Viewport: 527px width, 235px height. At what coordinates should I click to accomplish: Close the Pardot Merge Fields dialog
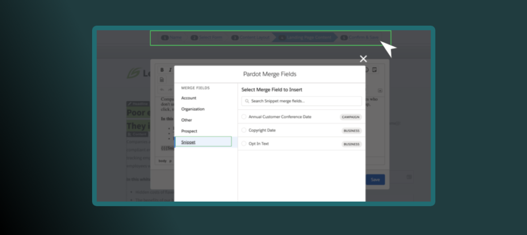(x=363, y=59)
